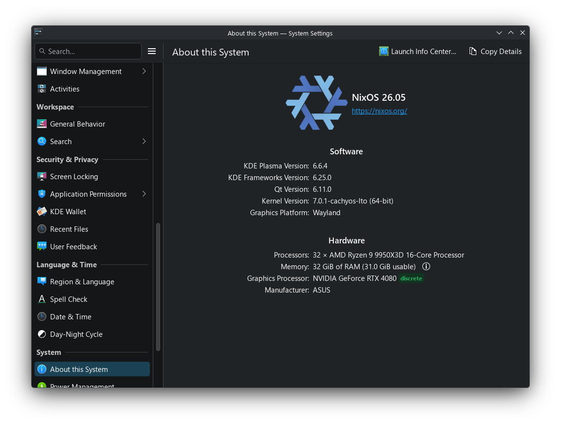Image resolution: width=561 pixels, height=425 pixels.
Task: Select Spell Check entry
Action: click(x=92, y=299)
